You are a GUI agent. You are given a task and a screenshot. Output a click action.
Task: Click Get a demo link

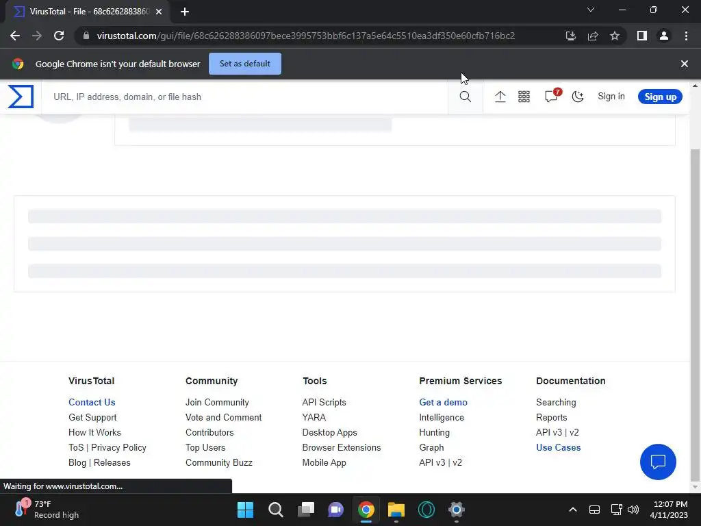[443, 402]
